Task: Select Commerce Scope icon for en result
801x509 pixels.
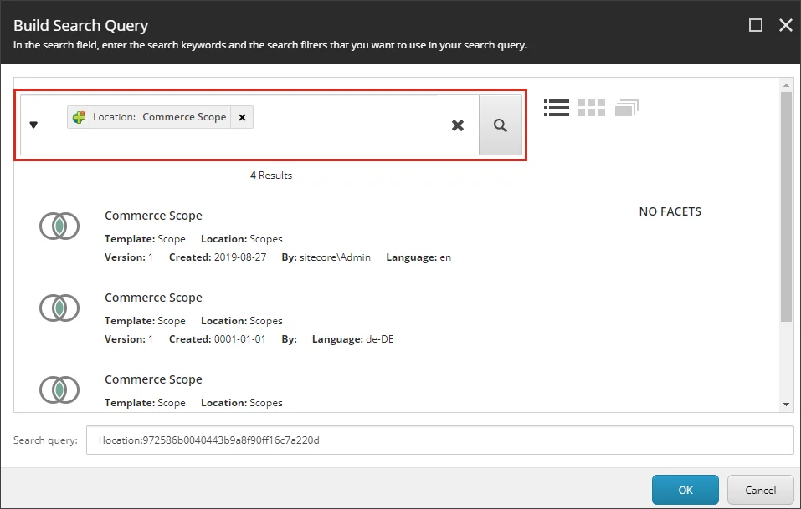Action: point(59,226)
